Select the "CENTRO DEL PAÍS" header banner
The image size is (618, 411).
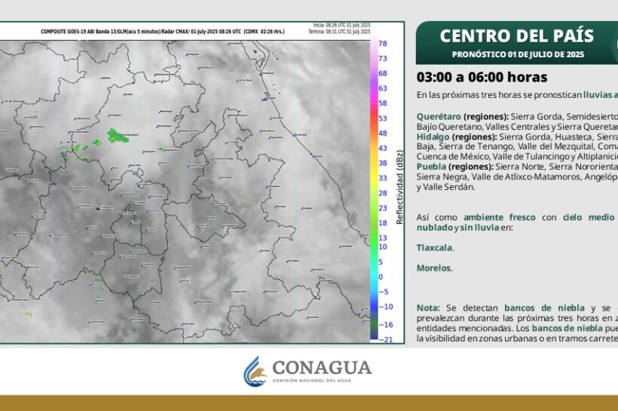point(516,35)
